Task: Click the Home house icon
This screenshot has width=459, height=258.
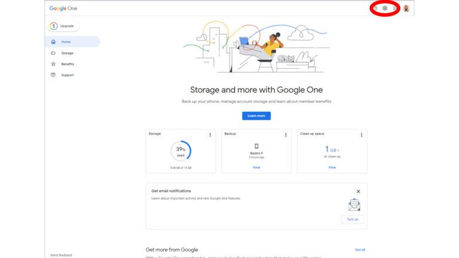Action: [53, 42]
